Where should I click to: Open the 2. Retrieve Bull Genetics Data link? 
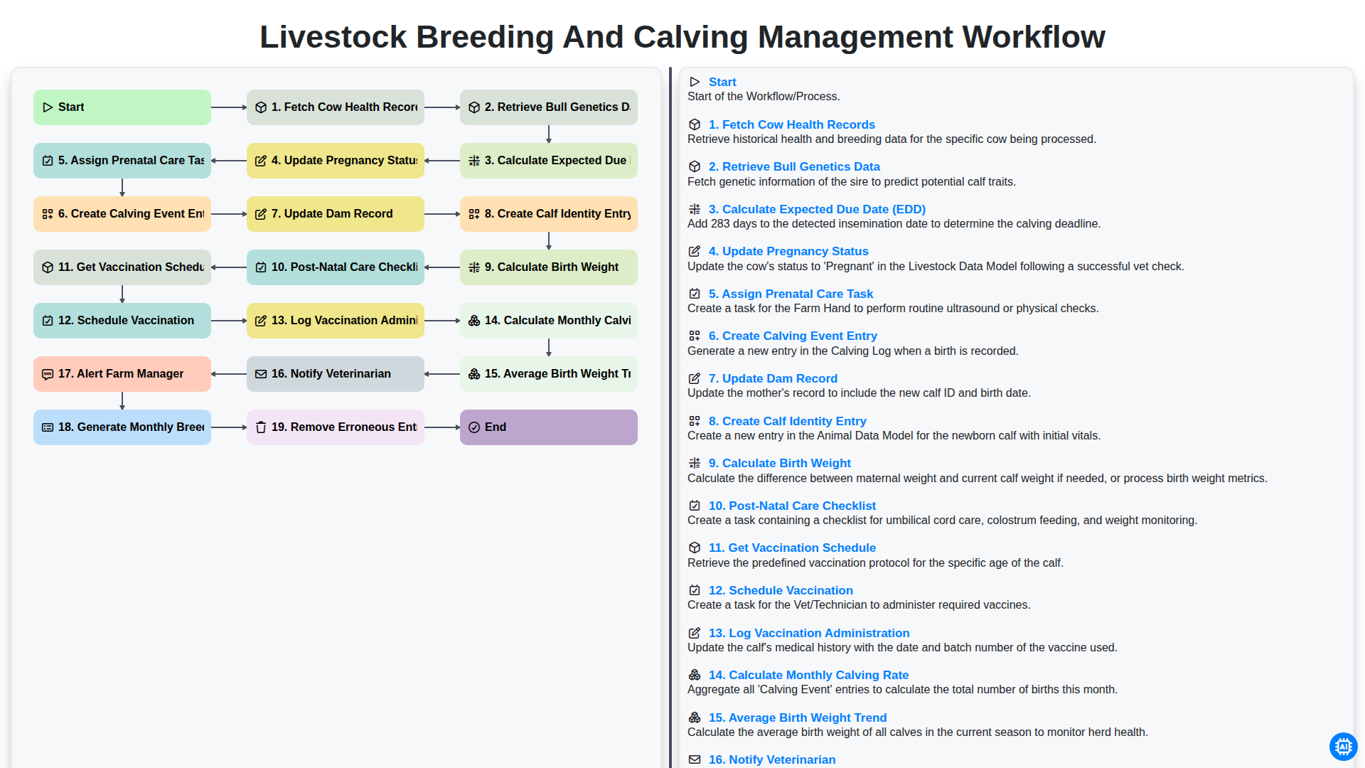click(x=794, y=166)
